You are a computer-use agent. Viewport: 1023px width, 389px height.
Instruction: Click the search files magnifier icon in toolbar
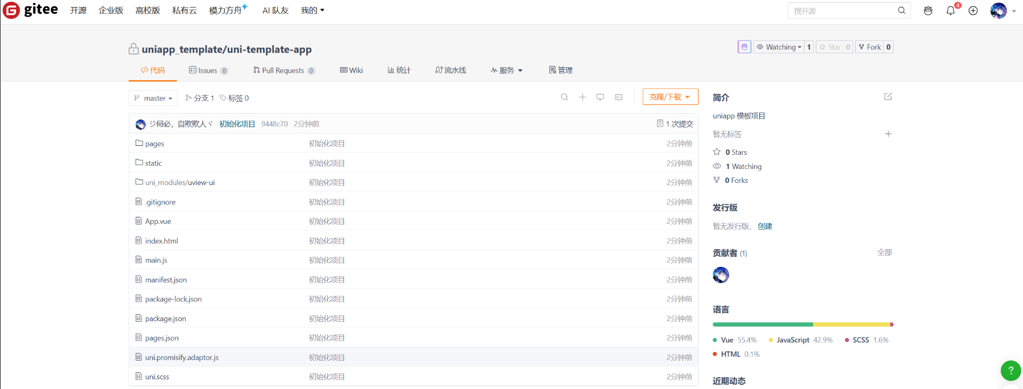(565, 97)
